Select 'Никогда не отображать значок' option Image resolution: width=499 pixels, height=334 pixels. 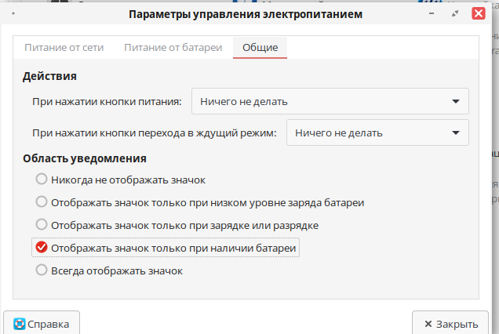(42, 180)
